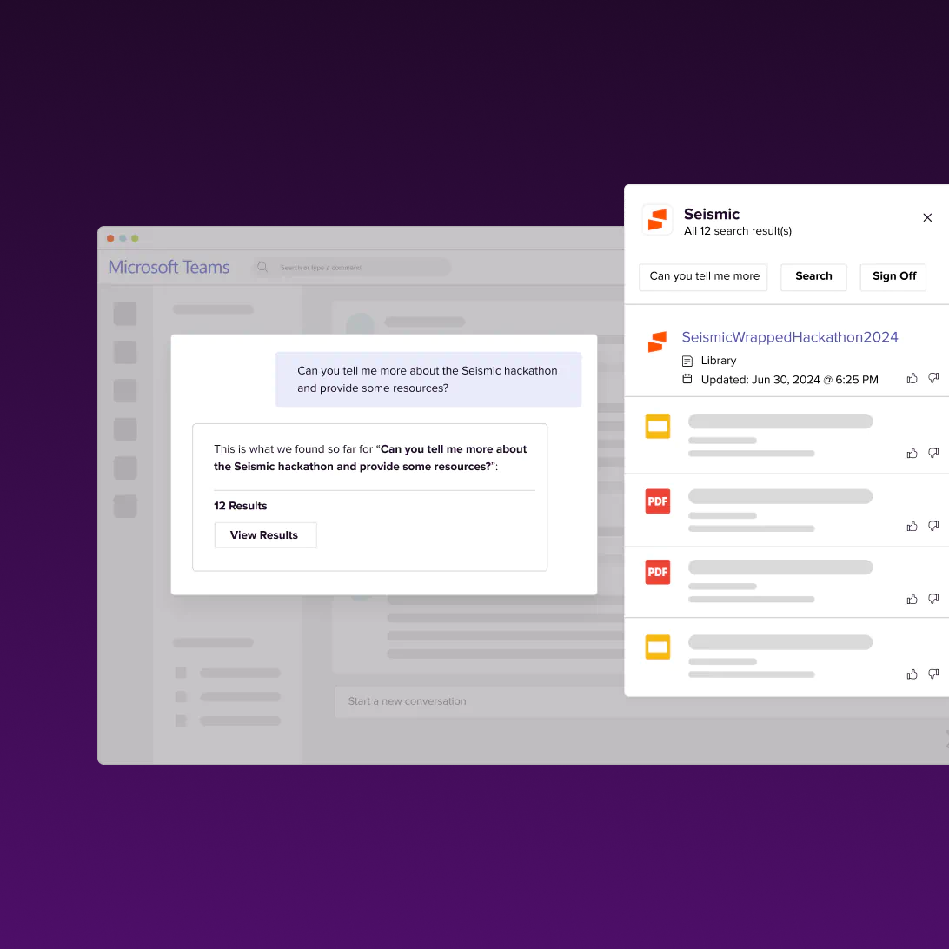This screenshot has width=949, height=949.
Task: Open the SeismicWrappedHackathon2024 link
Action: [789, 337]
